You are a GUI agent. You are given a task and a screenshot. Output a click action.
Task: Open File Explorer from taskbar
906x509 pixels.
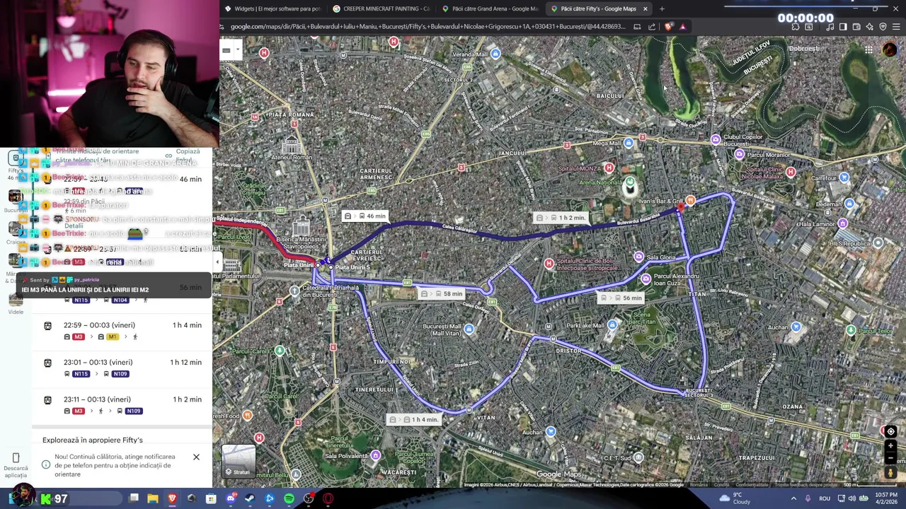[153, 498]
